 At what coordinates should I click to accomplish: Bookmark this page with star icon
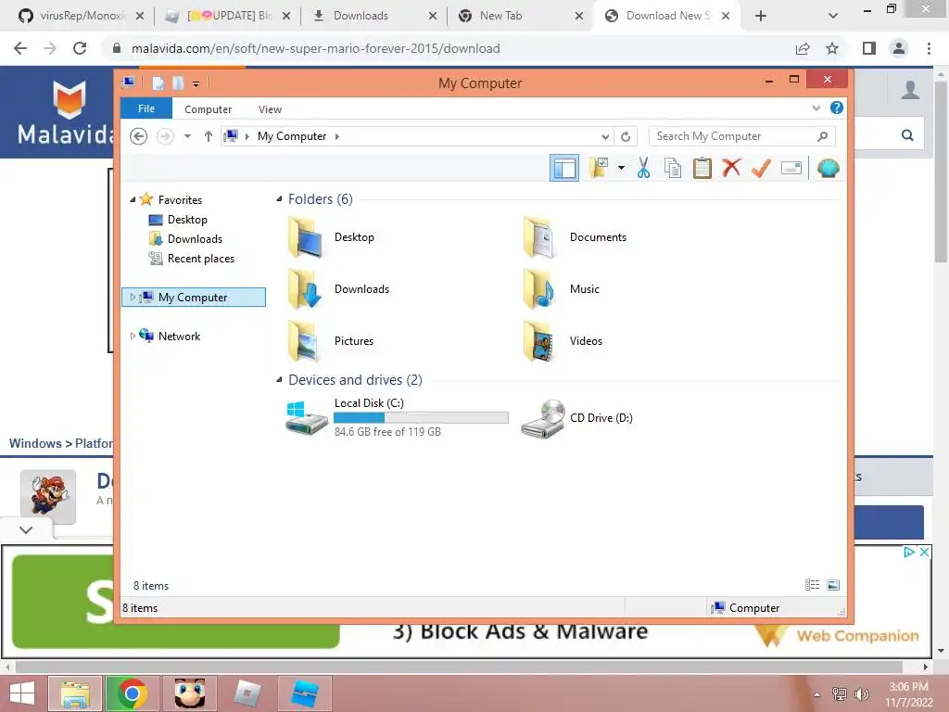point(832,48)
